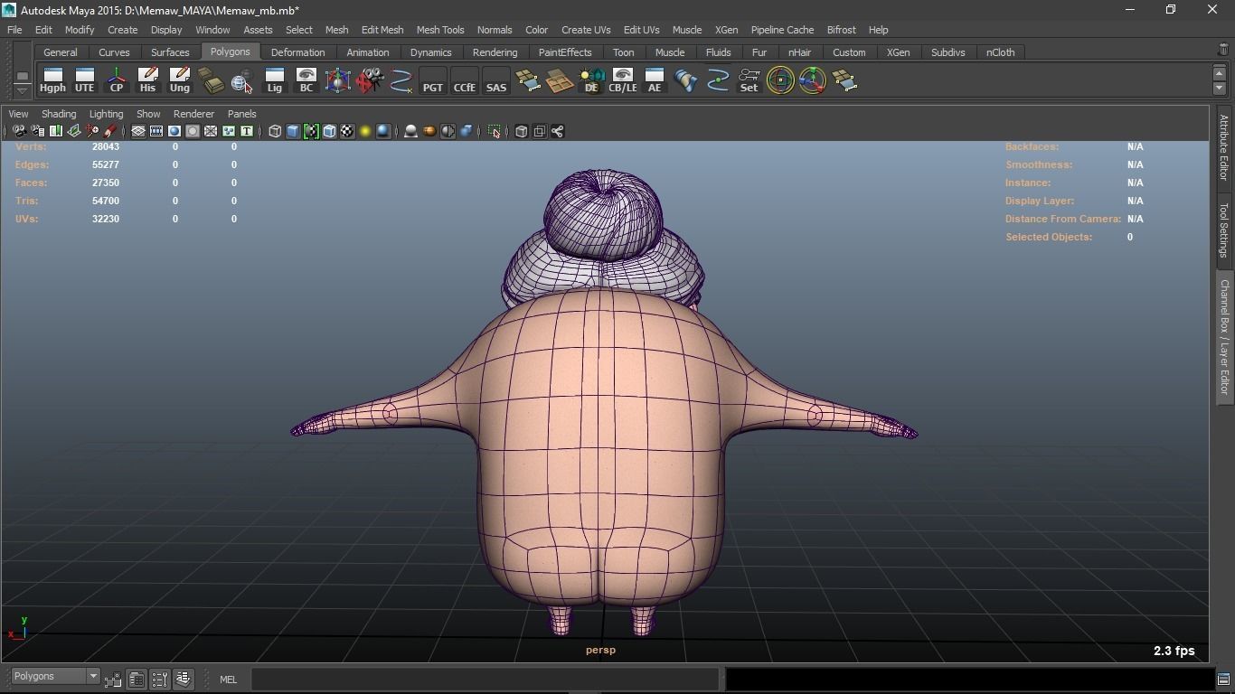The height and width of the screenshot is (694, 1235).
Task: Toggle Isolate Select in panel toolbar
Action: click(494, 131)
